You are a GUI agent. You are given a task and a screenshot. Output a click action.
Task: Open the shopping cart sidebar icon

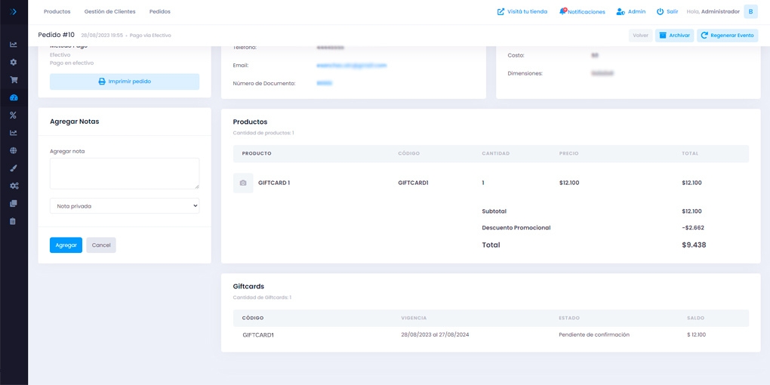(x=14, y=80)
